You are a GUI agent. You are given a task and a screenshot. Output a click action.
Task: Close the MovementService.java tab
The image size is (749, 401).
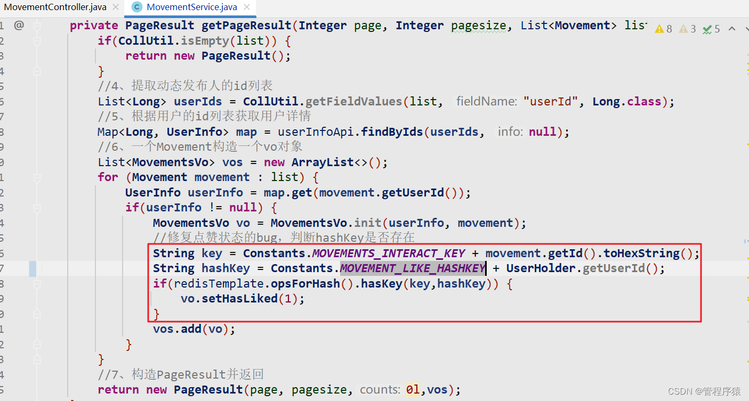[247, 7]
